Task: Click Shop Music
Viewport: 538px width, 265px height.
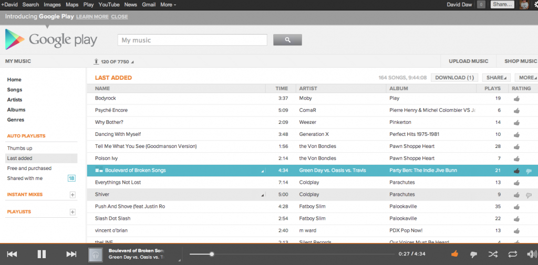Action: click(x=521, y=61)
